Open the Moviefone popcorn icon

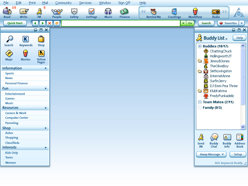coord(195,11)
